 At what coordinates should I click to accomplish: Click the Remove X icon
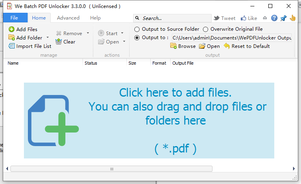click(59, 33)
